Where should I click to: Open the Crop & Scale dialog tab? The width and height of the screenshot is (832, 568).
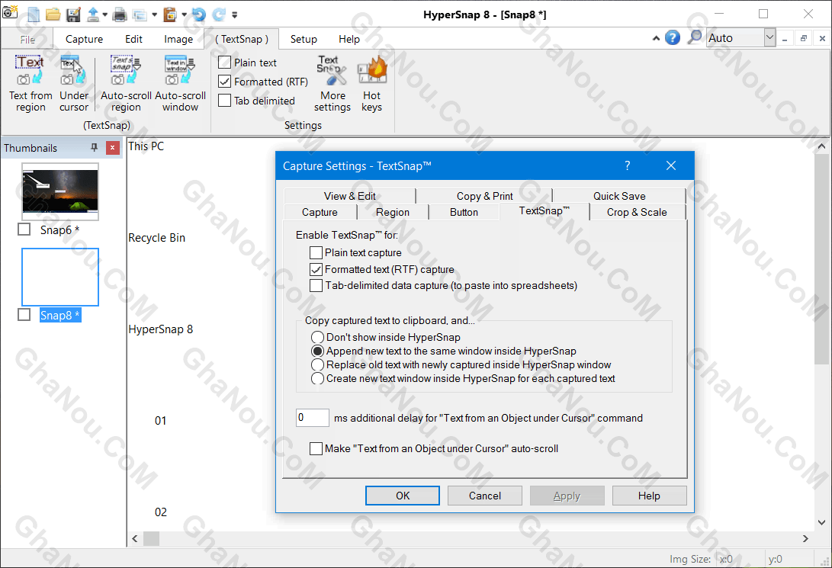[637, 212]
